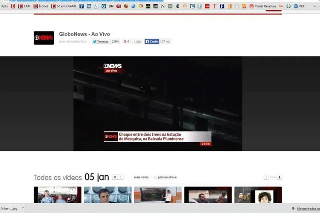The width and height of the screenshot is (320, 213).
Task: Open the GloboNews - Ao Vivo title
Action: pyautogui.click(x=84, y=34)
